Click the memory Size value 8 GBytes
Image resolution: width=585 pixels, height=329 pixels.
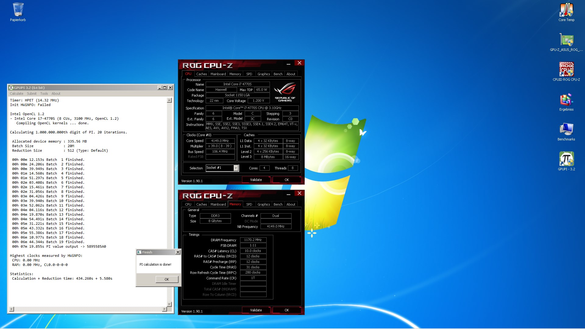tap(215, 221)
